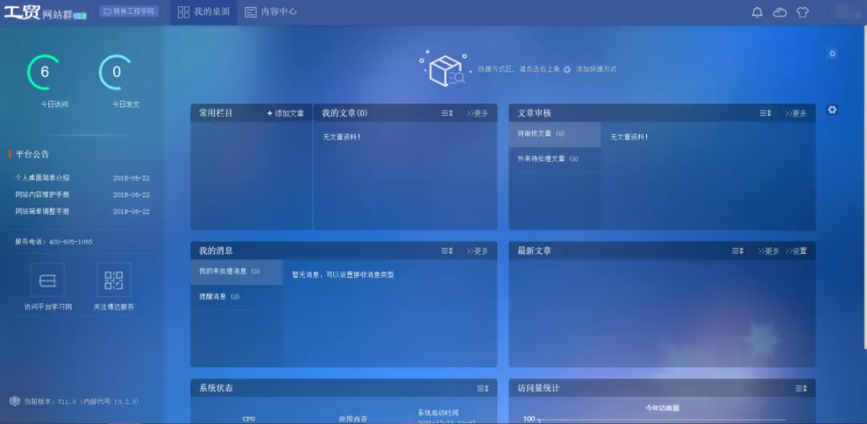
Task: Click the 粮食工程学院 site selector
Action: tap(129, 12)
